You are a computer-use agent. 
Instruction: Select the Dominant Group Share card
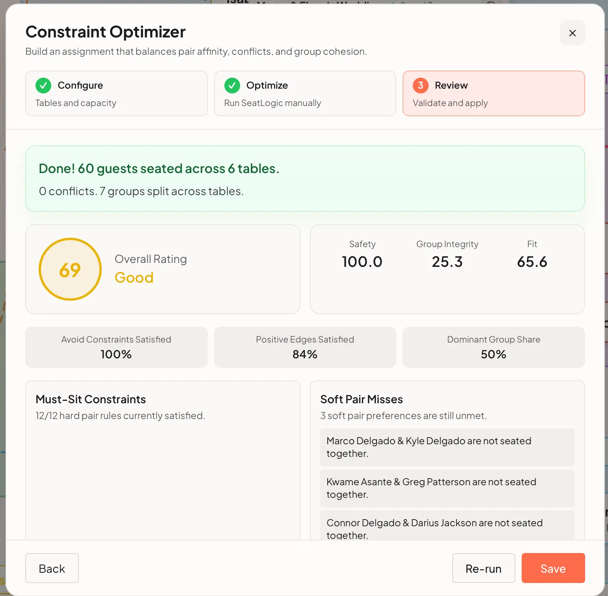494,347
